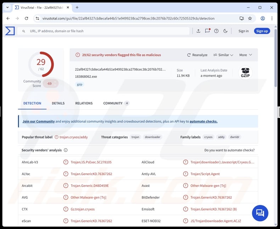The width and height of the screenshot is (280, 229).
Task: Click the GZIP file type icon
Action: pos(245,73)
